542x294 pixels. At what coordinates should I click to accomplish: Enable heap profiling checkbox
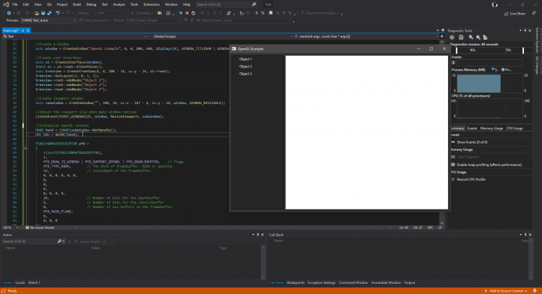(453, 164)
